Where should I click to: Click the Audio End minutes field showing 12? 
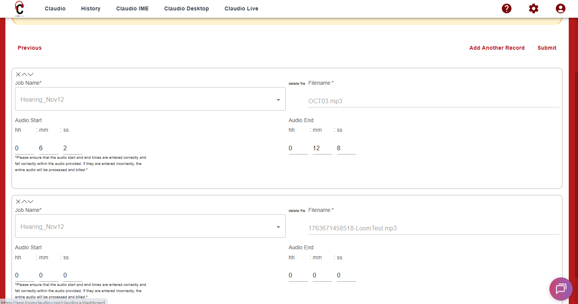322,148
